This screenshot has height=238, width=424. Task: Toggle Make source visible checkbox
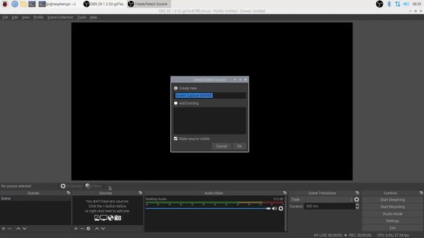point(176,138)
